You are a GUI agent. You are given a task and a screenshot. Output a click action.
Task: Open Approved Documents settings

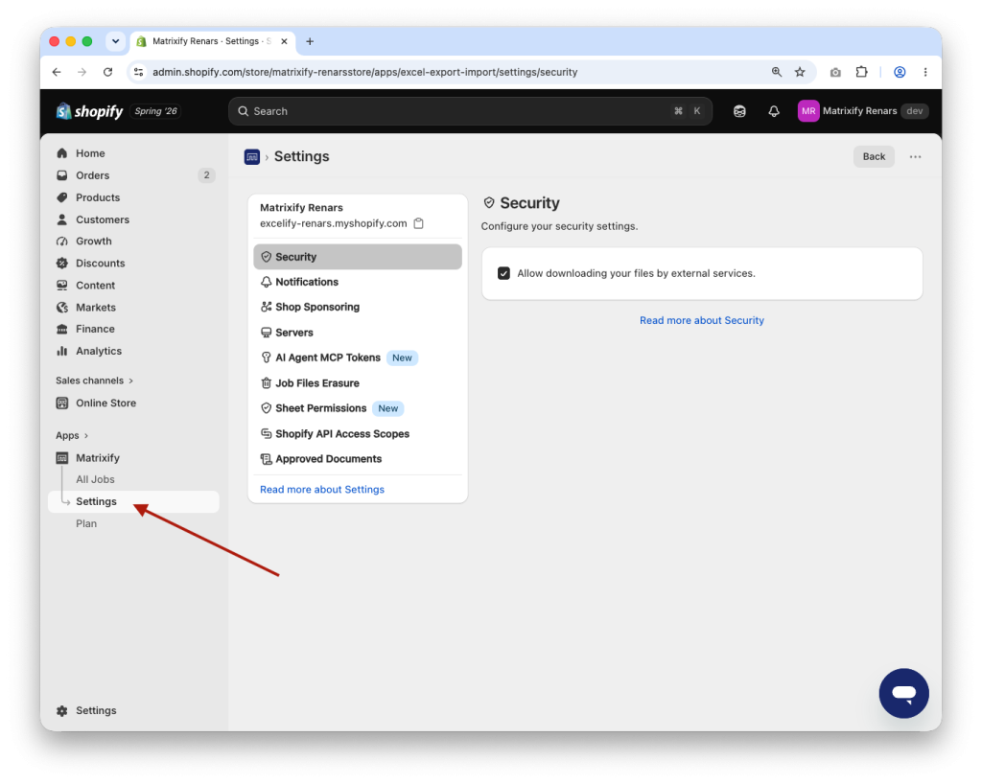pyautogui.click(x=358, y=459)
